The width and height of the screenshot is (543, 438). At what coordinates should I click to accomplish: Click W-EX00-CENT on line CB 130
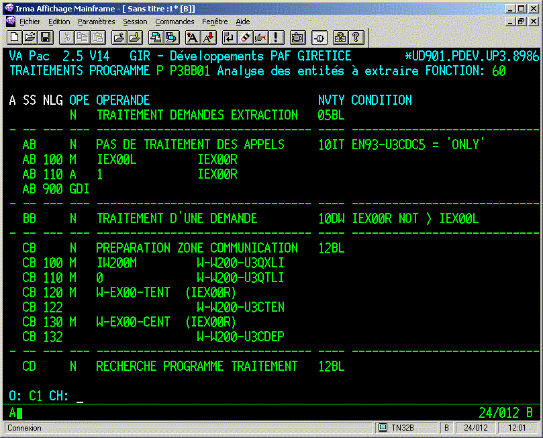click(x=133, y=322)
